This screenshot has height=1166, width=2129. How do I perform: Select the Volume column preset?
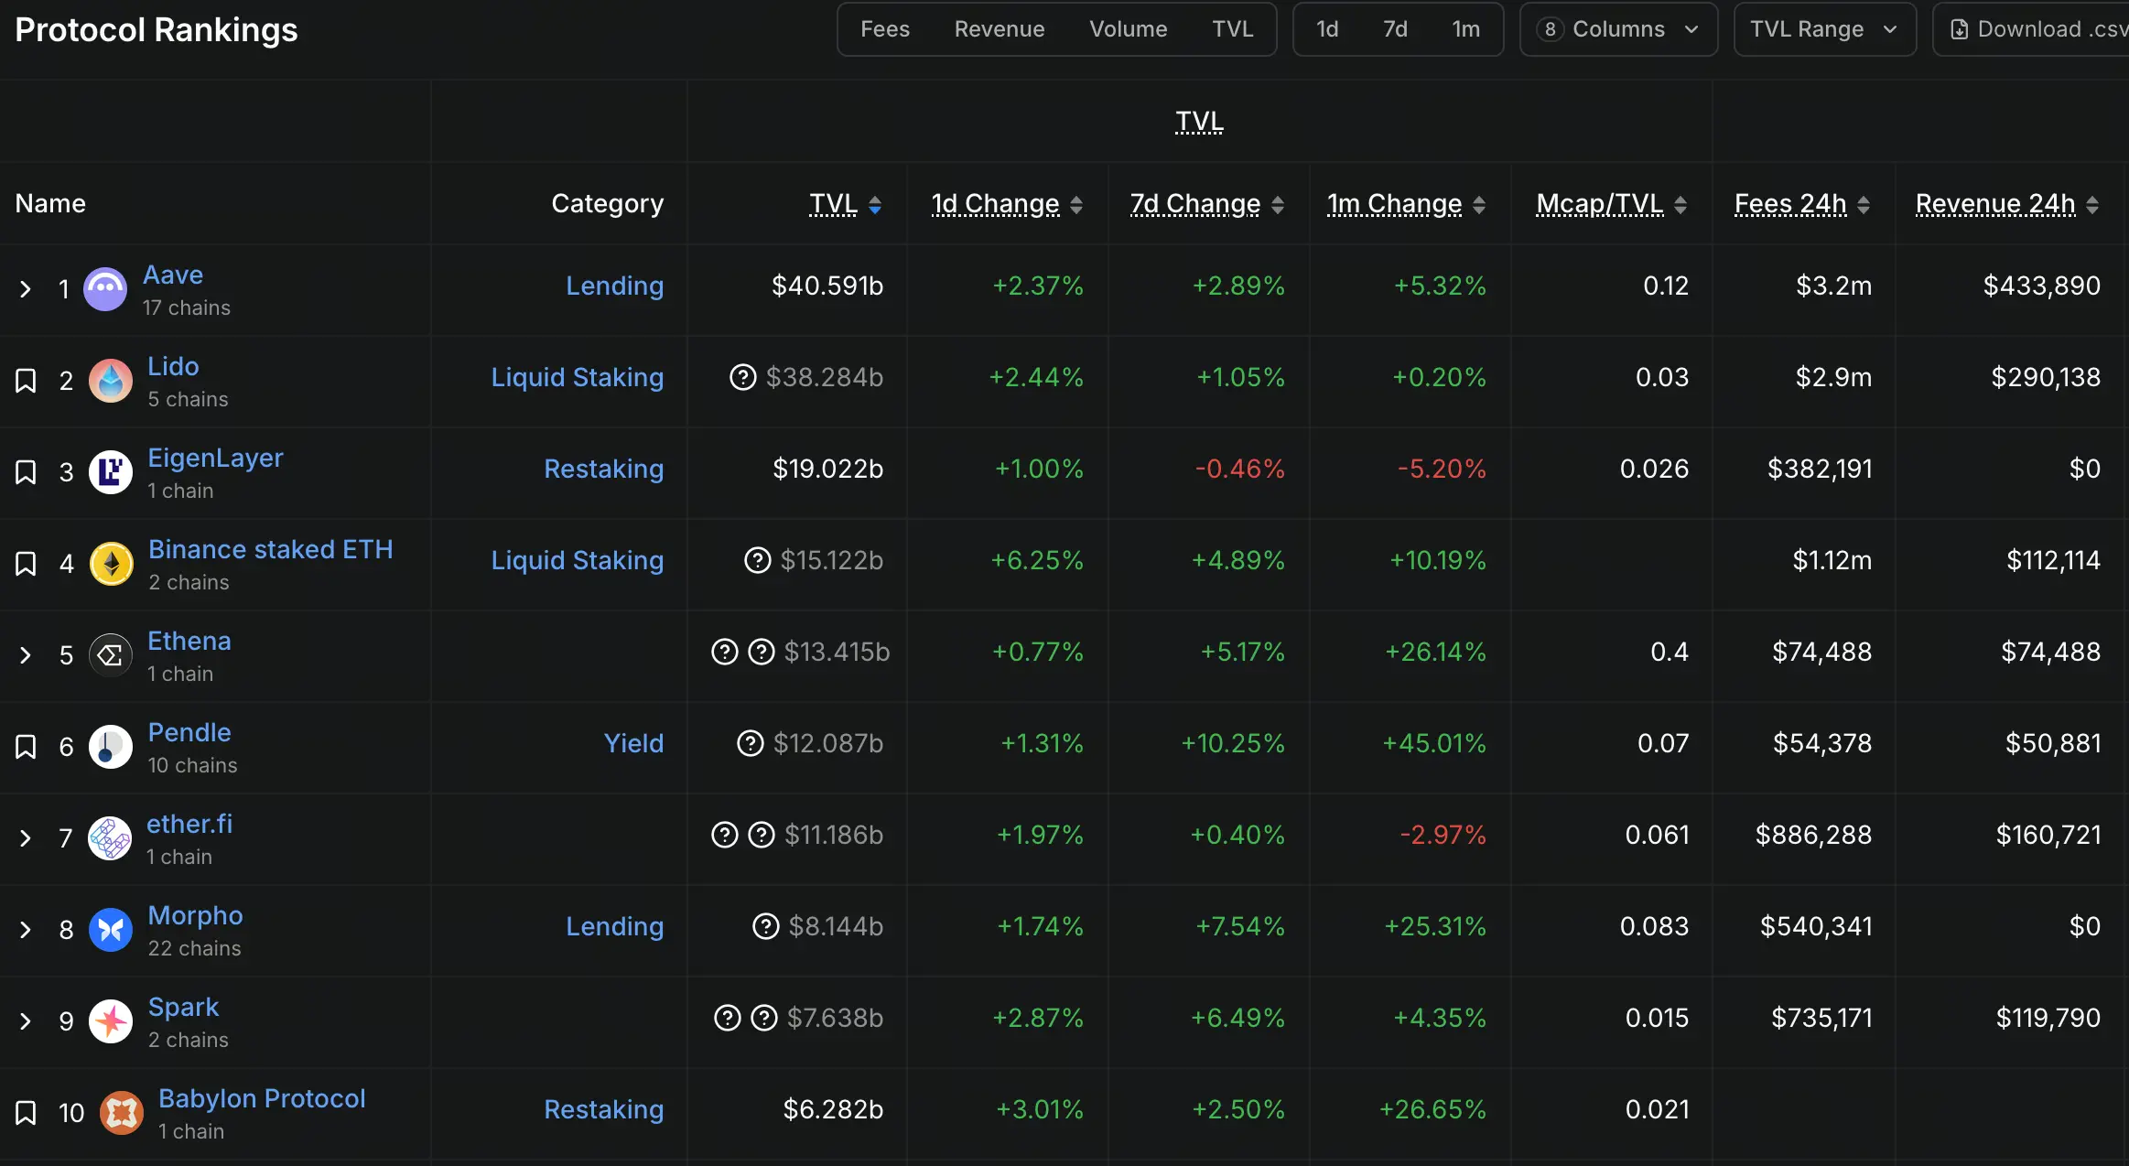click(1128, 29)
